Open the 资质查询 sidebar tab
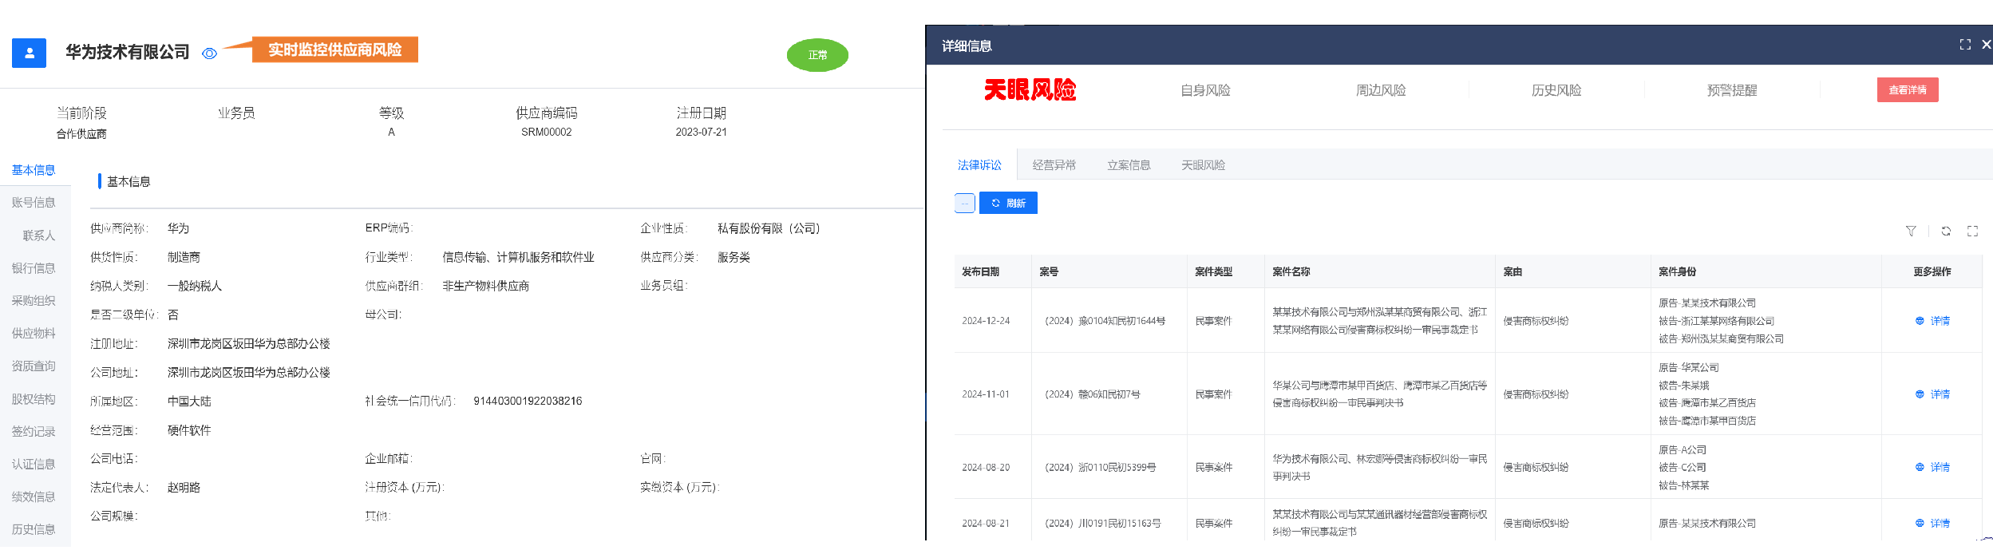The height and width of the screenshot is (550, 1993). [34, 366]
